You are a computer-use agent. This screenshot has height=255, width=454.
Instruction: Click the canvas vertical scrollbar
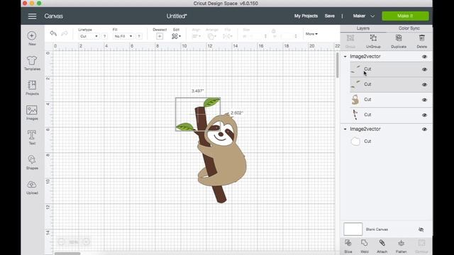tap(337, 65)
